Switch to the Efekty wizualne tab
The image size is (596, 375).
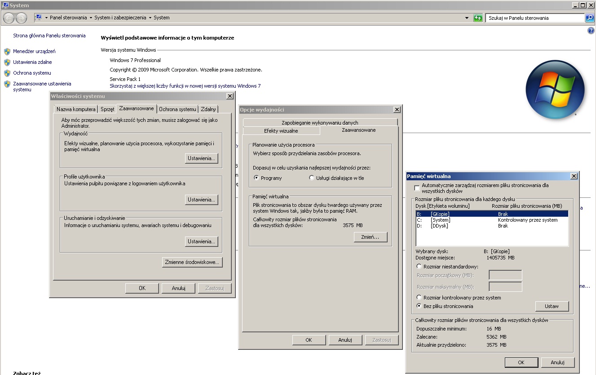pyautogui.click(x=281, y=131)
